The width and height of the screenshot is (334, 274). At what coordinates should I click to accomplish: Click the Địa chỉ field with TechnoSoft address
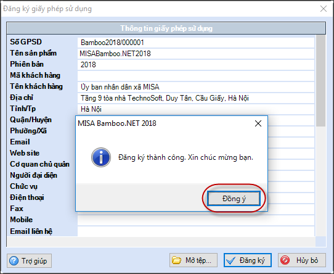[x=196, y=98]
